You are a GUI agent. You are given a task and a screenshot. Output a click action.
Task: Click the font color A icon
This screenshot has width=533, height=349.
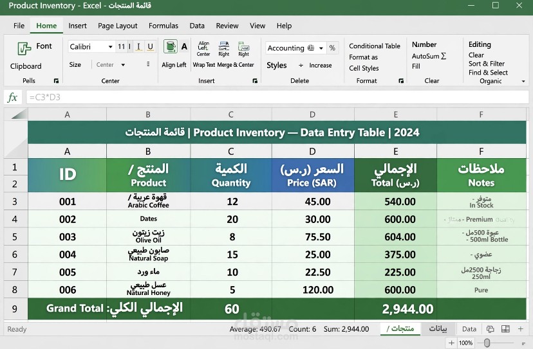184,46
